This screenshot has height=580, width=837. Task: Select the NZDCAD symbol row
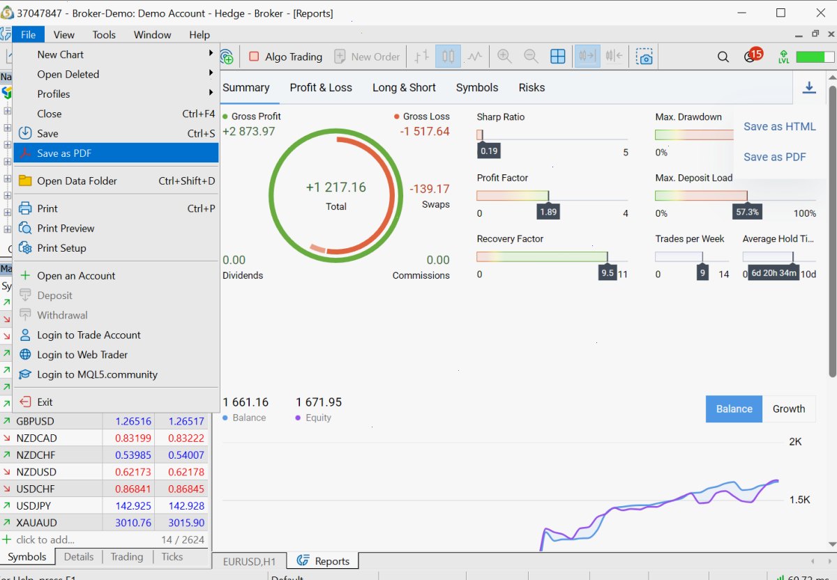[105, 438]
